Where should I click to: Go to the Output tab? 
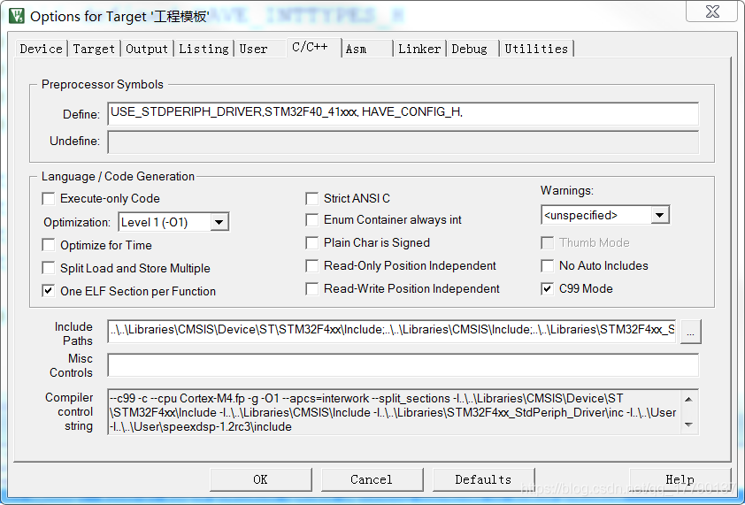[147, 49]
